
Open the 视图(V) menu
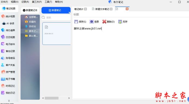(15, 2)
